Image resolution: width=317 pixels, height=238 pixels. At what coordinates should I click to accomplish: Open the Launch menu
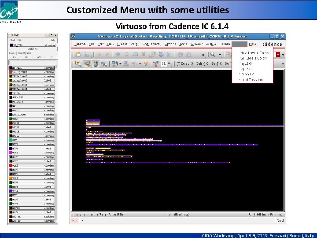[80, 44]
